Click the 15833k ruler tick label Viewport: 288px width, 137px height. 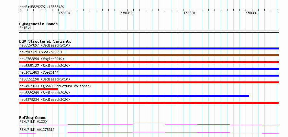point(252,13)
